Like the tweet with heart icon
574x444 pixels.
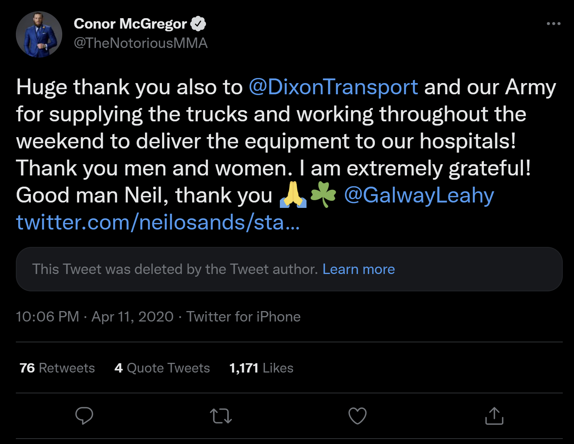coord(357,416)
